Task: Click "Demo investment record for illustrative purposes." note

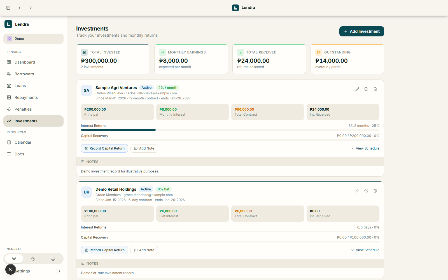Action: coord(120,171)
